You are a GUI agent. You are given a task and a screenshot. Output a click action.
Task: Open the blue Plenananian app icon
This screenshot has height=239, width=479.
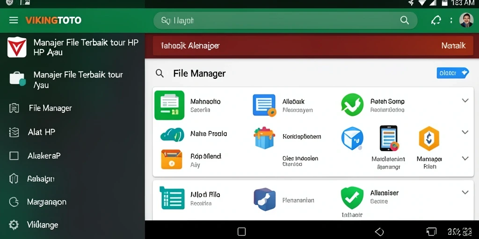(x=265, y=199)
